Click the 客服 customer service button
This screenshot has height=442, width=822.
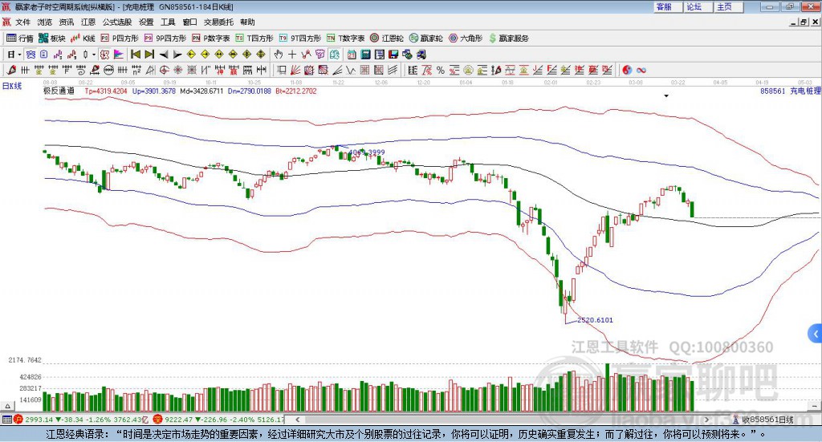pyautogui.click(x=664, y=6)
